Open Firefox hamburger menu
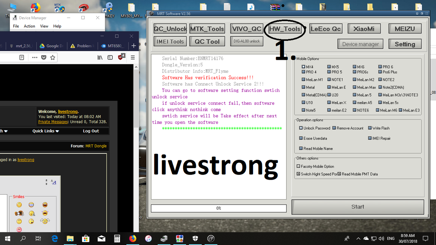This screenshot has height=245, width=436. (133, 58)
